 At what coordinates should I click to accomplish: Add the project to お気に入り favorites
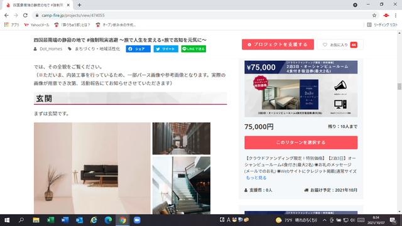[340, 45]
